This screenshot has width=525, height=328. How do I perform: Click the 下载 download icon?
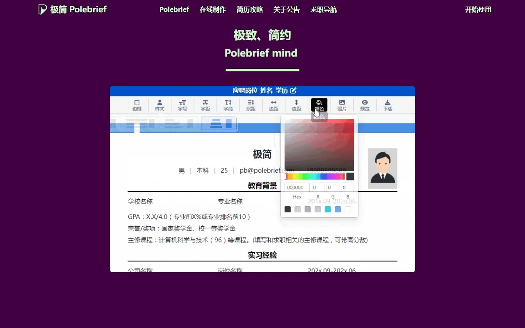[387, 105]
